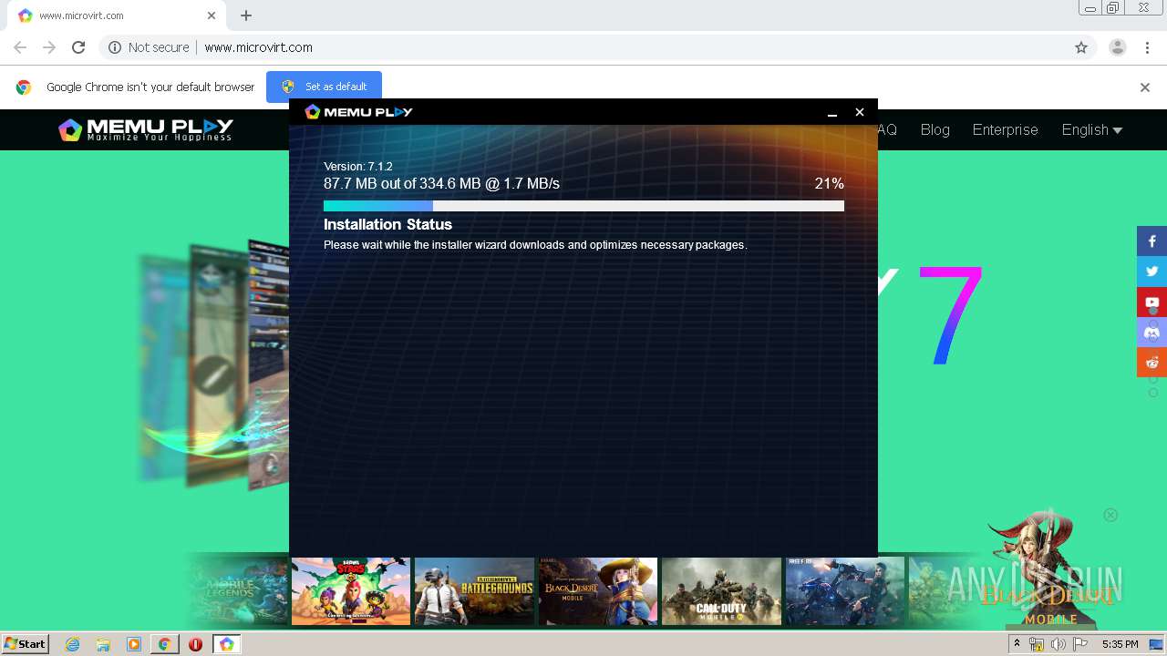This screenshot has height=656, width=1167.
Task: Switch to Chrome in taskbar
Action: tap(164, 644)
